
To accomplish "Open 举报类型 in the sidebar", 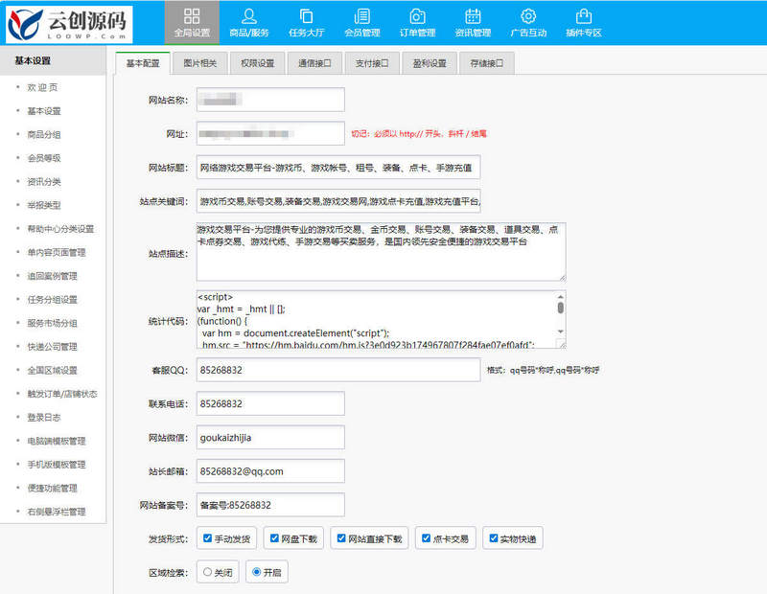I will pos(44,205).
